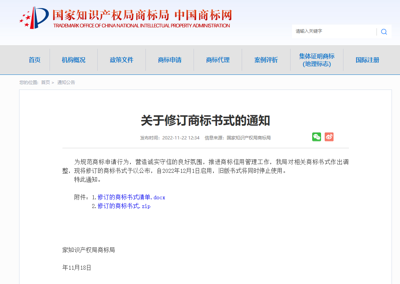Screen dimensions: 400x284
Task: Click the search magnifier icon
Action: 384,32
